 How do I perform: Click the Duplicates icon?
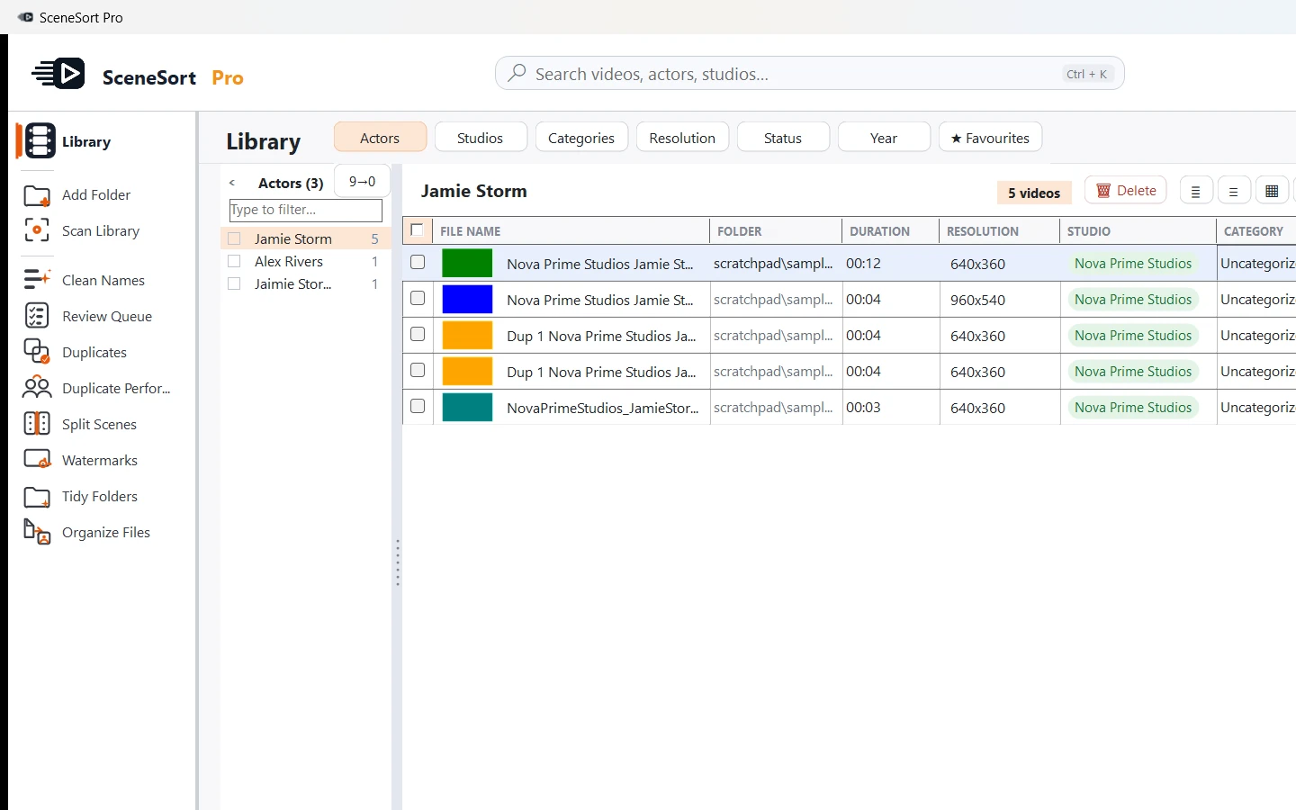[37, 352]
